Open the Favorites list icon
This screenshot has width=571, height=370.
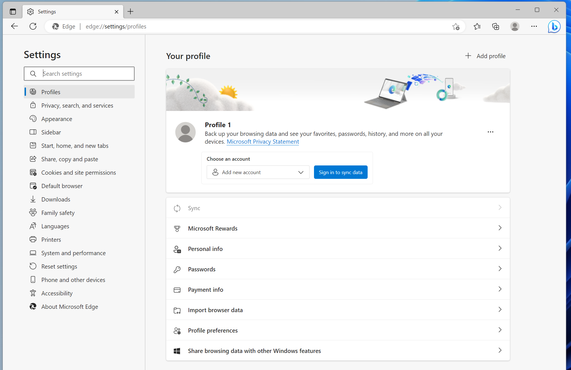tap(477, 27)
